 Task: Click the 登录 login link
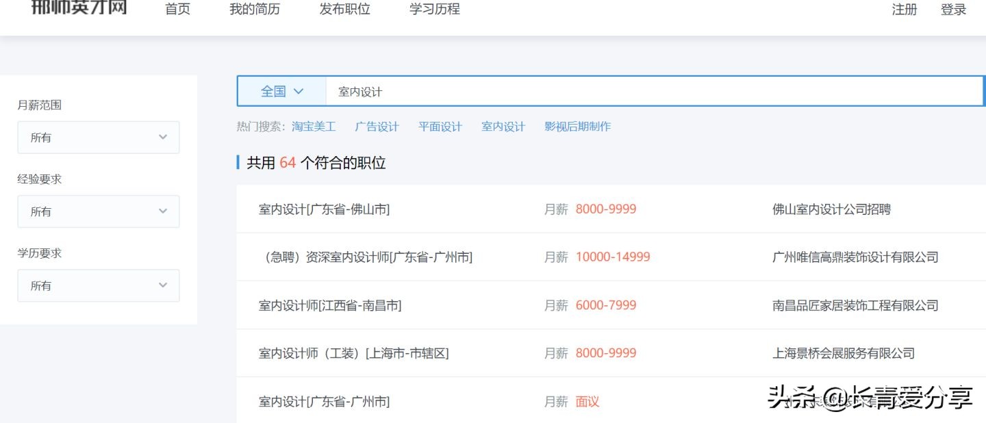(x=952, y=10)
